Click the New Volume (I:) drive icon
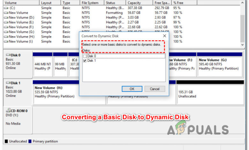249x150 pixels. pyautogui.click(x=6, y=41)
